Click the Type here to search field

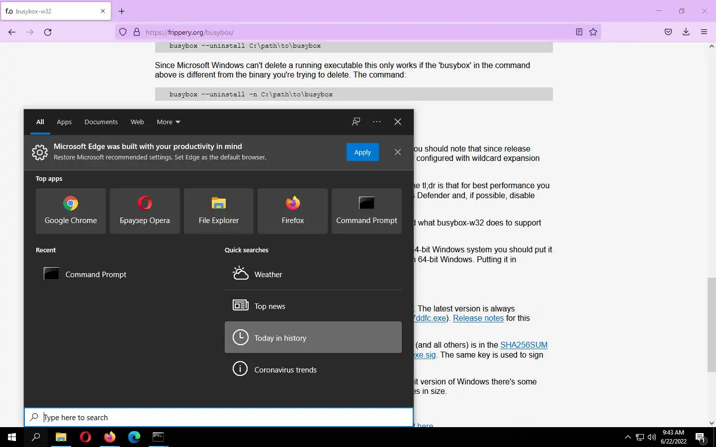[x=219, y=417]
